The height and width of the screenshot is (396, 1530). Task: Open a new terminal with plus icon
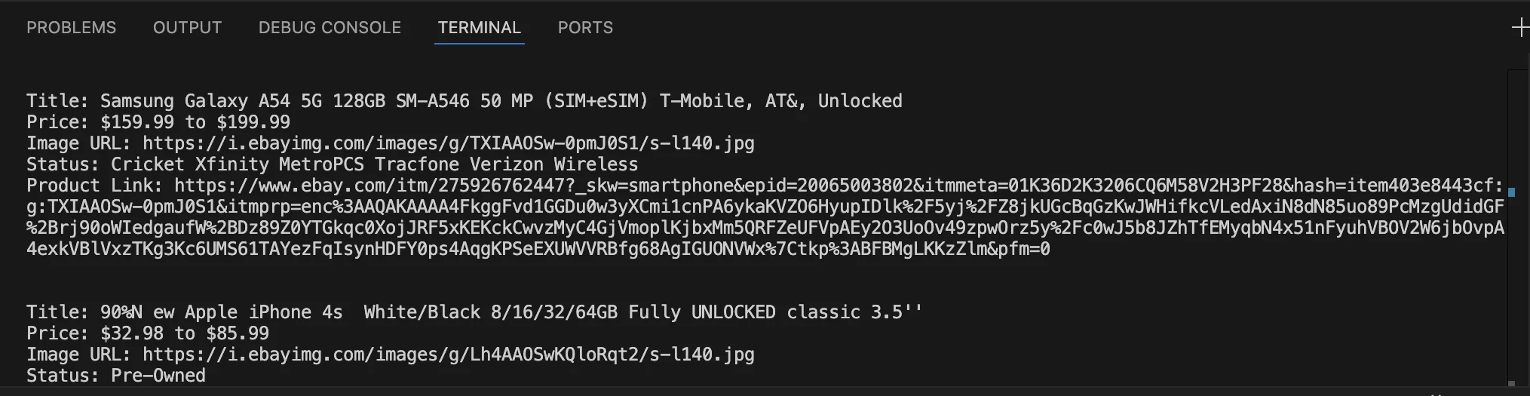(x=1520, y=28)
